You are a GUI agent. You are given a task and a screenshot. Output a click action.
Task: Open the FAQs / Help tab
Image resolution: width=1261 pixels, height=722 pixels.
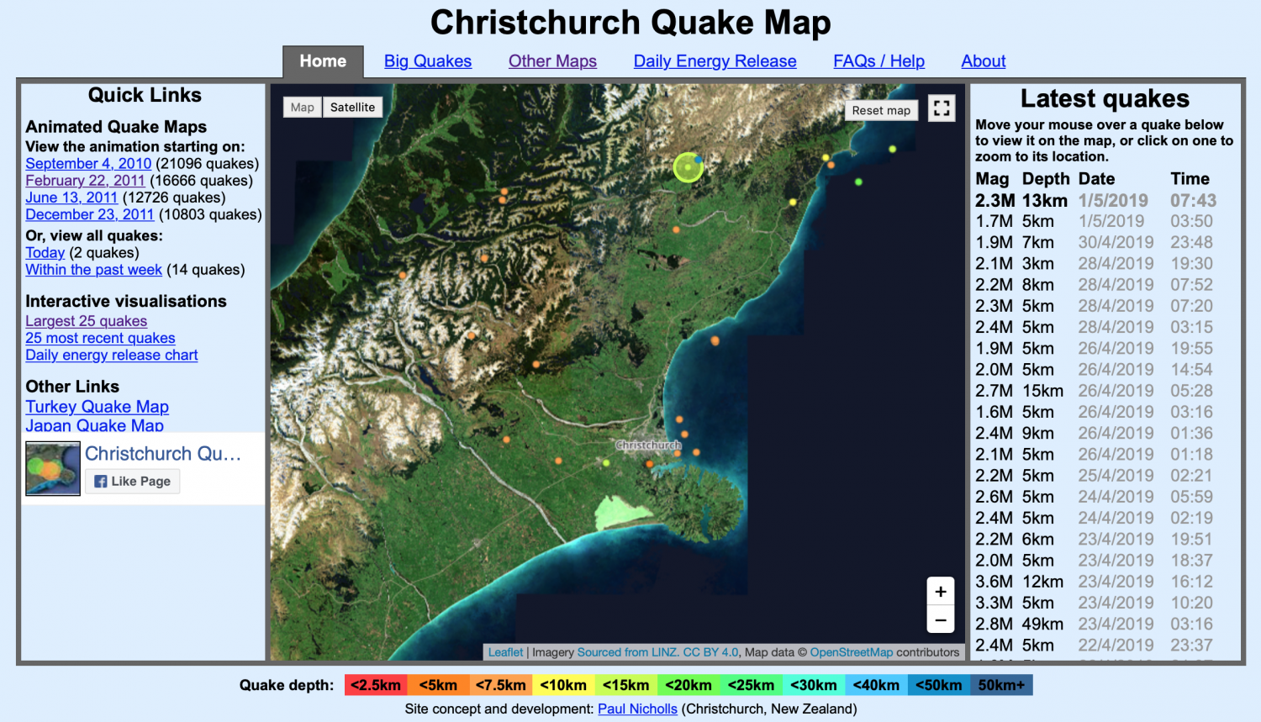click(x=878, y=61)
